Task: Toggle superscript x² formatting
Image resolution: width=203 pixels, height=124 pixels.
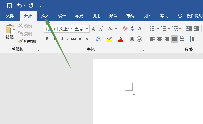Action: [88, 39]
